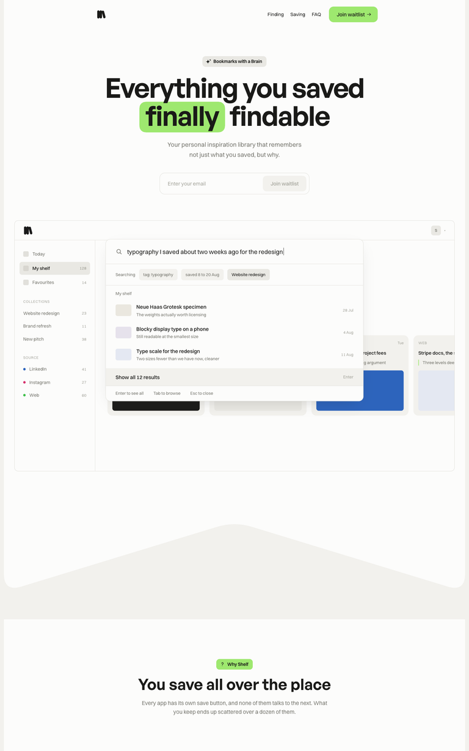Click the Tab to browse hint
This screenshot has height=751, width=469.
pyautogui.click(x=167, y=394)
